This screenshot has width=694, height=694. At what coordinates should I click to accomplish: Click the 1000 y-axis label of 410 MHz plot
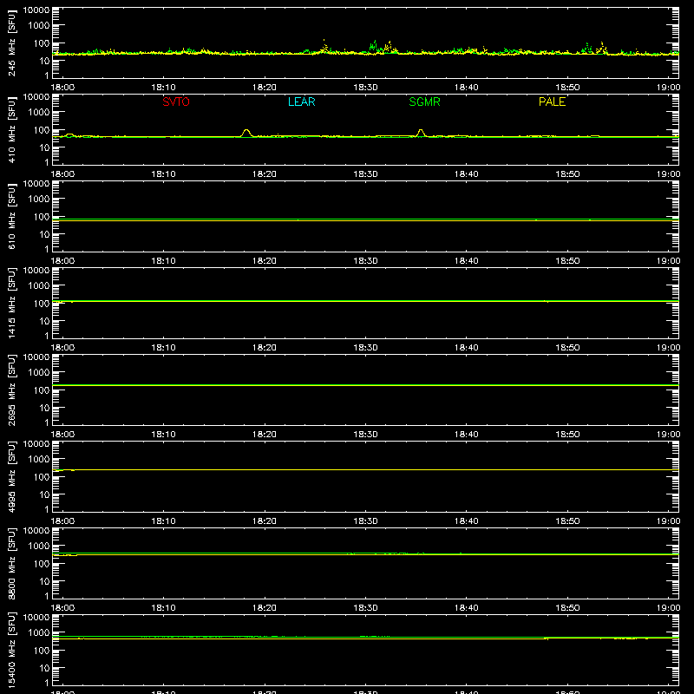pyautogui.click(x=39, y=113)
